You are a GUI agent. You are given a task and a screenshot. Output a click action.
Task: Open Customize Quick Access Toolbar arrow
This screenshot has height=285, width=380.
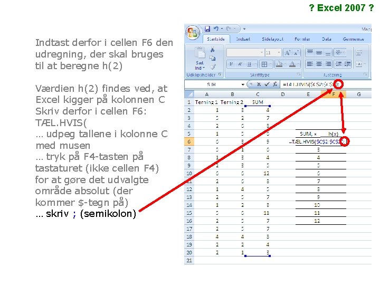pos(244,29)
